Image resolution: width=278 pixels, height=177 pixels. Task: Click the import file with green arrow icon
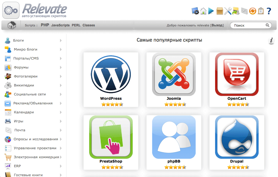(236, 11)
